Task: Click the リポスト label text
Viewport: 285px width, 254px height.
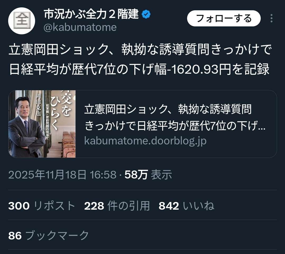Action: (x=54, y=206)
